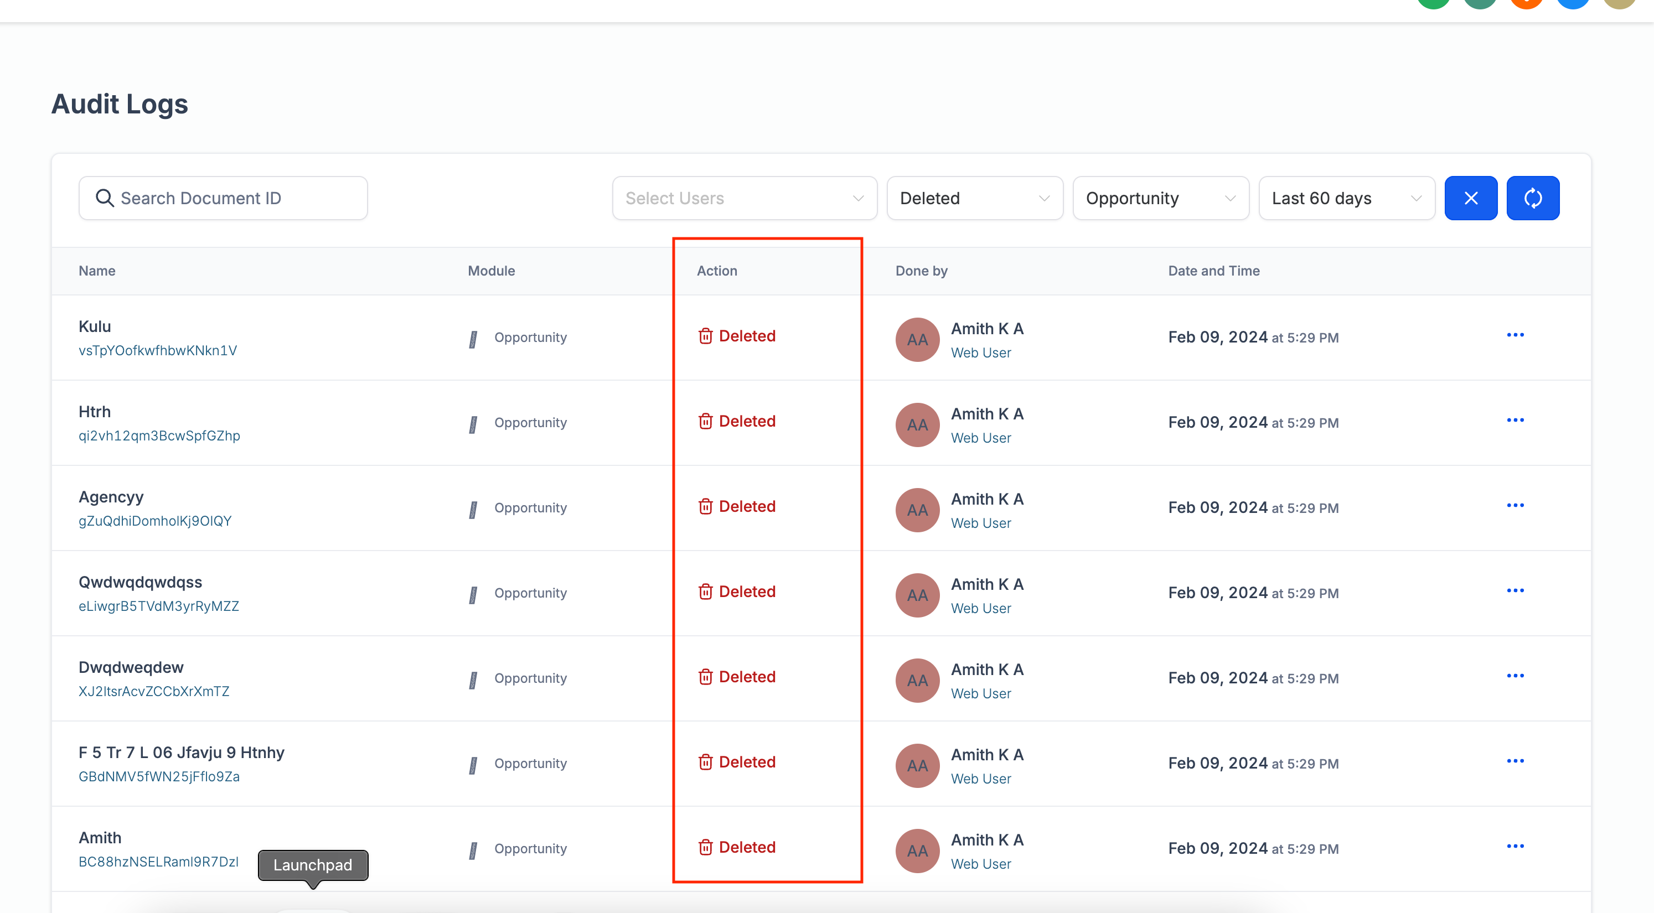Expand the Deleted action filter dropdown
The image size is (1654, 913).
pyautogui.click(x=974, y=199)
